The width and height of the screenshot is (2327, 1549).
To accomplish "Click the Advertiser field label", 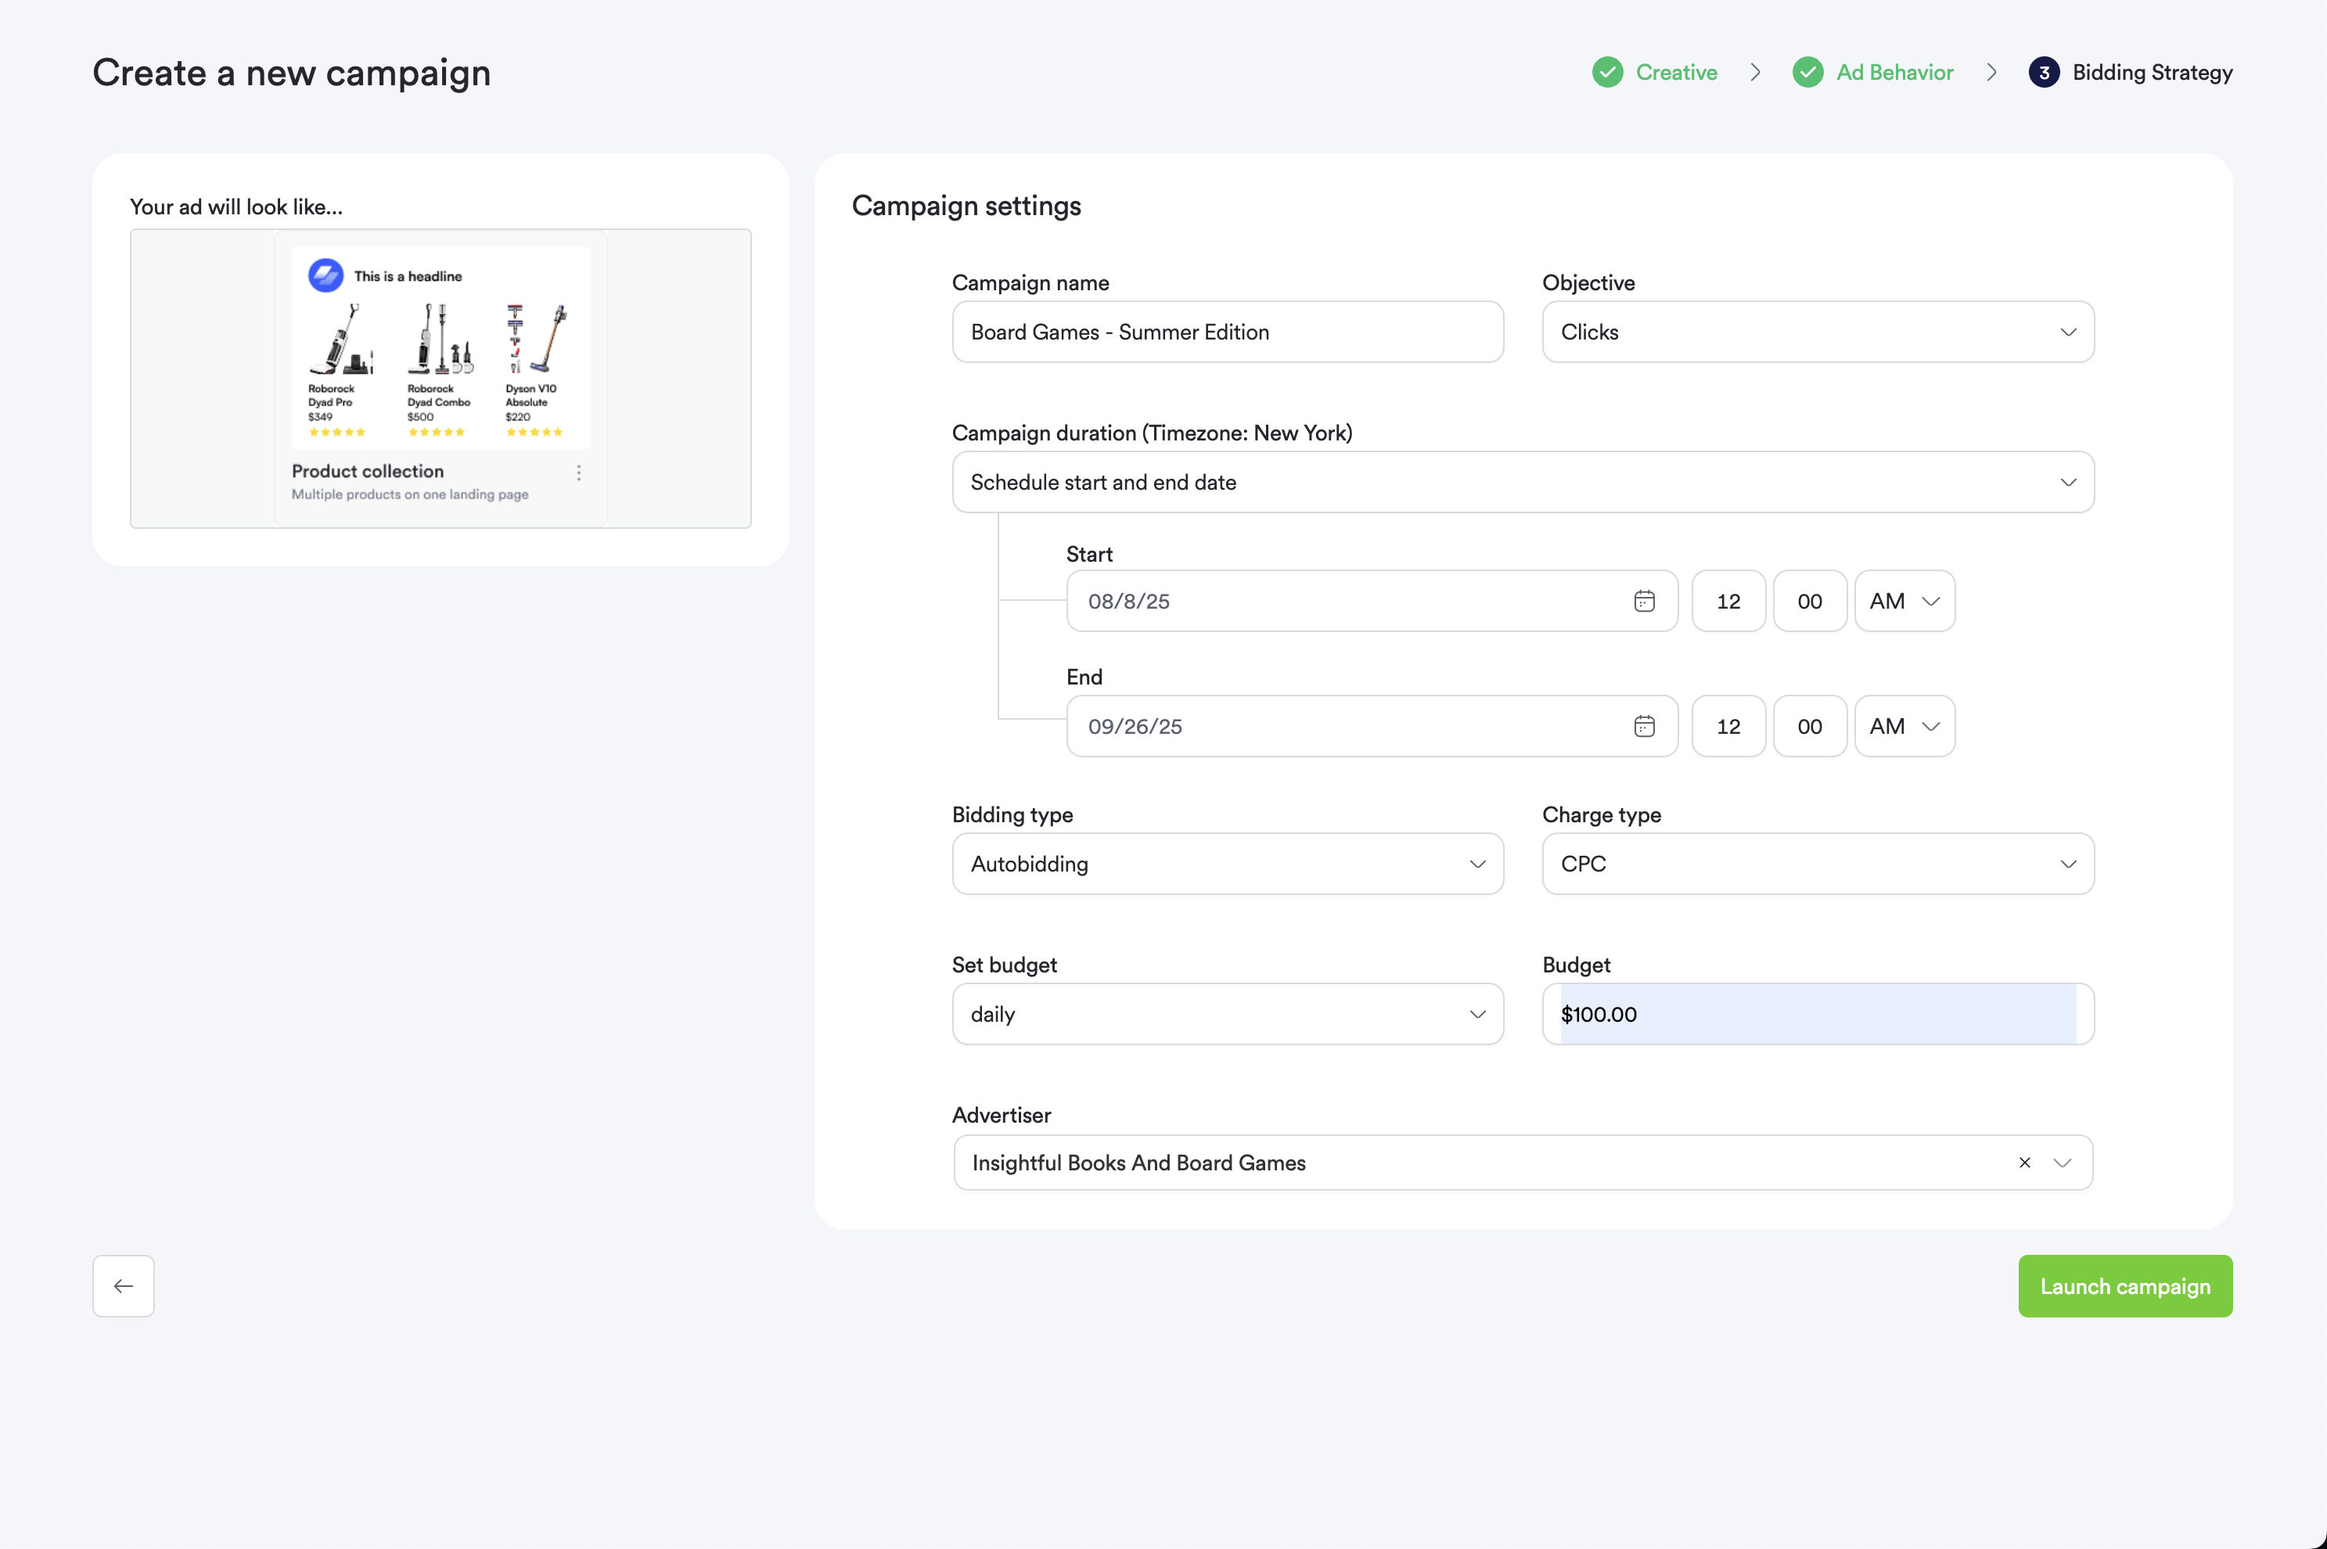I will [x=1001, y=1114].
